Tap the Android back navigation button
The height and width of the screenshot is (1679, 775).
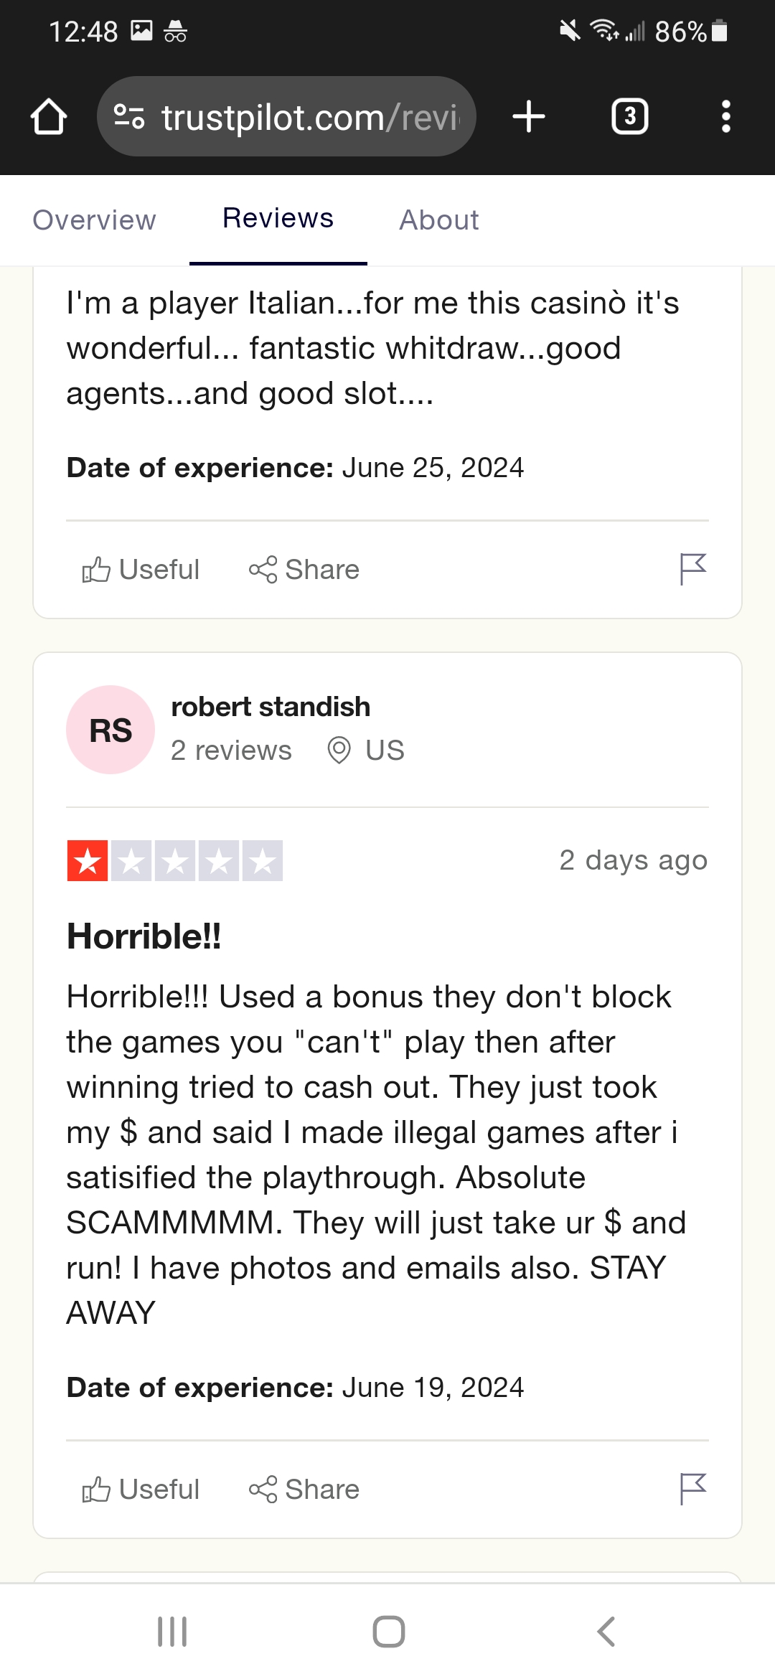(x=606, y=1632)
